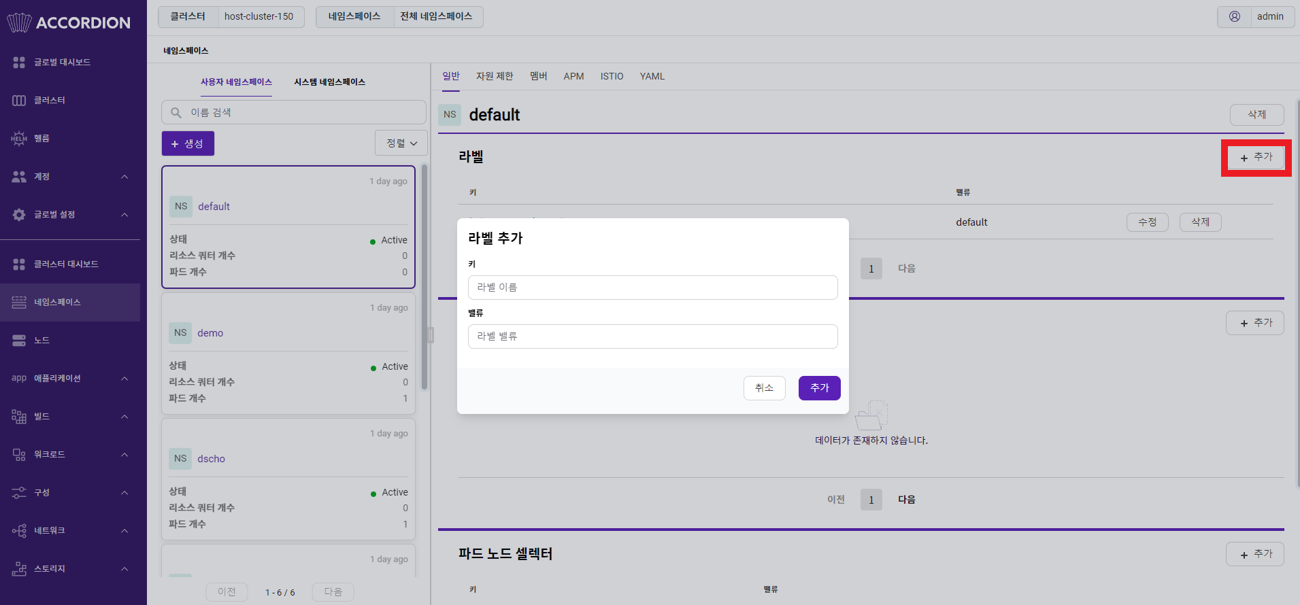Click the cluster icon in sidebar
The width and height of the screenshot is (1300, 605).
[19, 101]
